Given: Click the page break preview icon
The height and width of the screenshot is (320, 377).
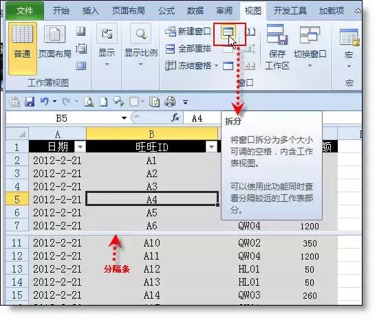Looking at the screenshot, I should (81, 32).
